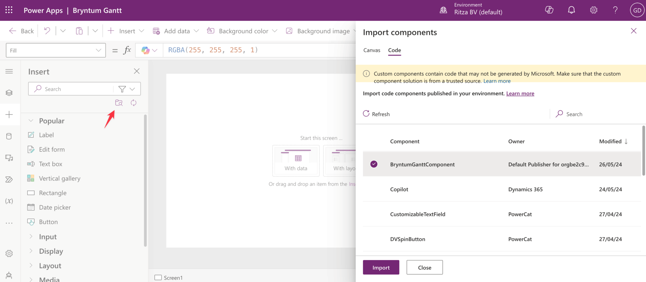
Task: Switch to the Canvas tab
Action: [x=372, y=50]
